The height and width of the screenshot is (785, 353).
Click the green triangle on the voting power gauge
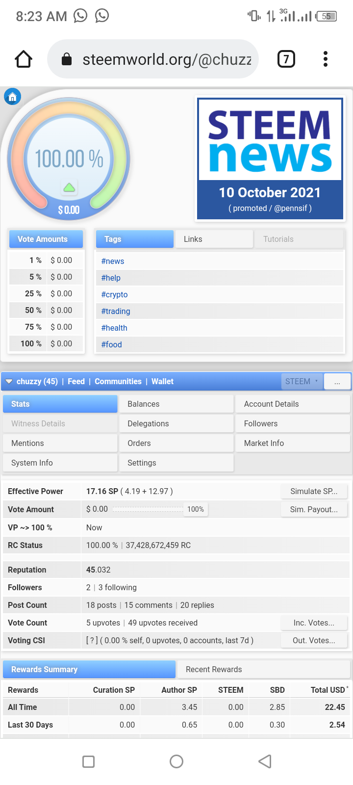coord(69,187)
